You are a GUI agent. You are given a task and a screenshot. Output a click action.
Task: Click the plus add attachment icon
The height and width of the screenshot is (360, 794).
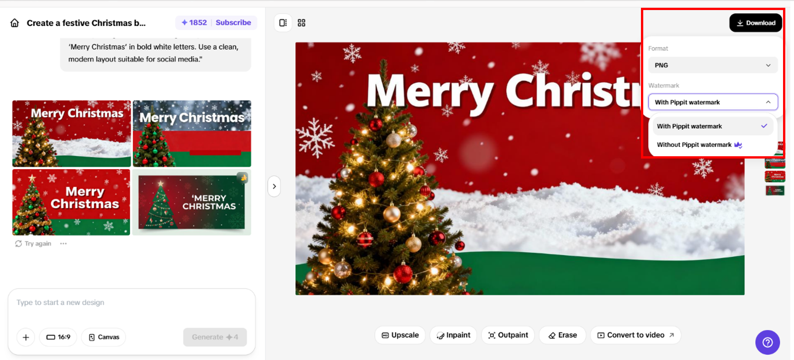point(26,337)
